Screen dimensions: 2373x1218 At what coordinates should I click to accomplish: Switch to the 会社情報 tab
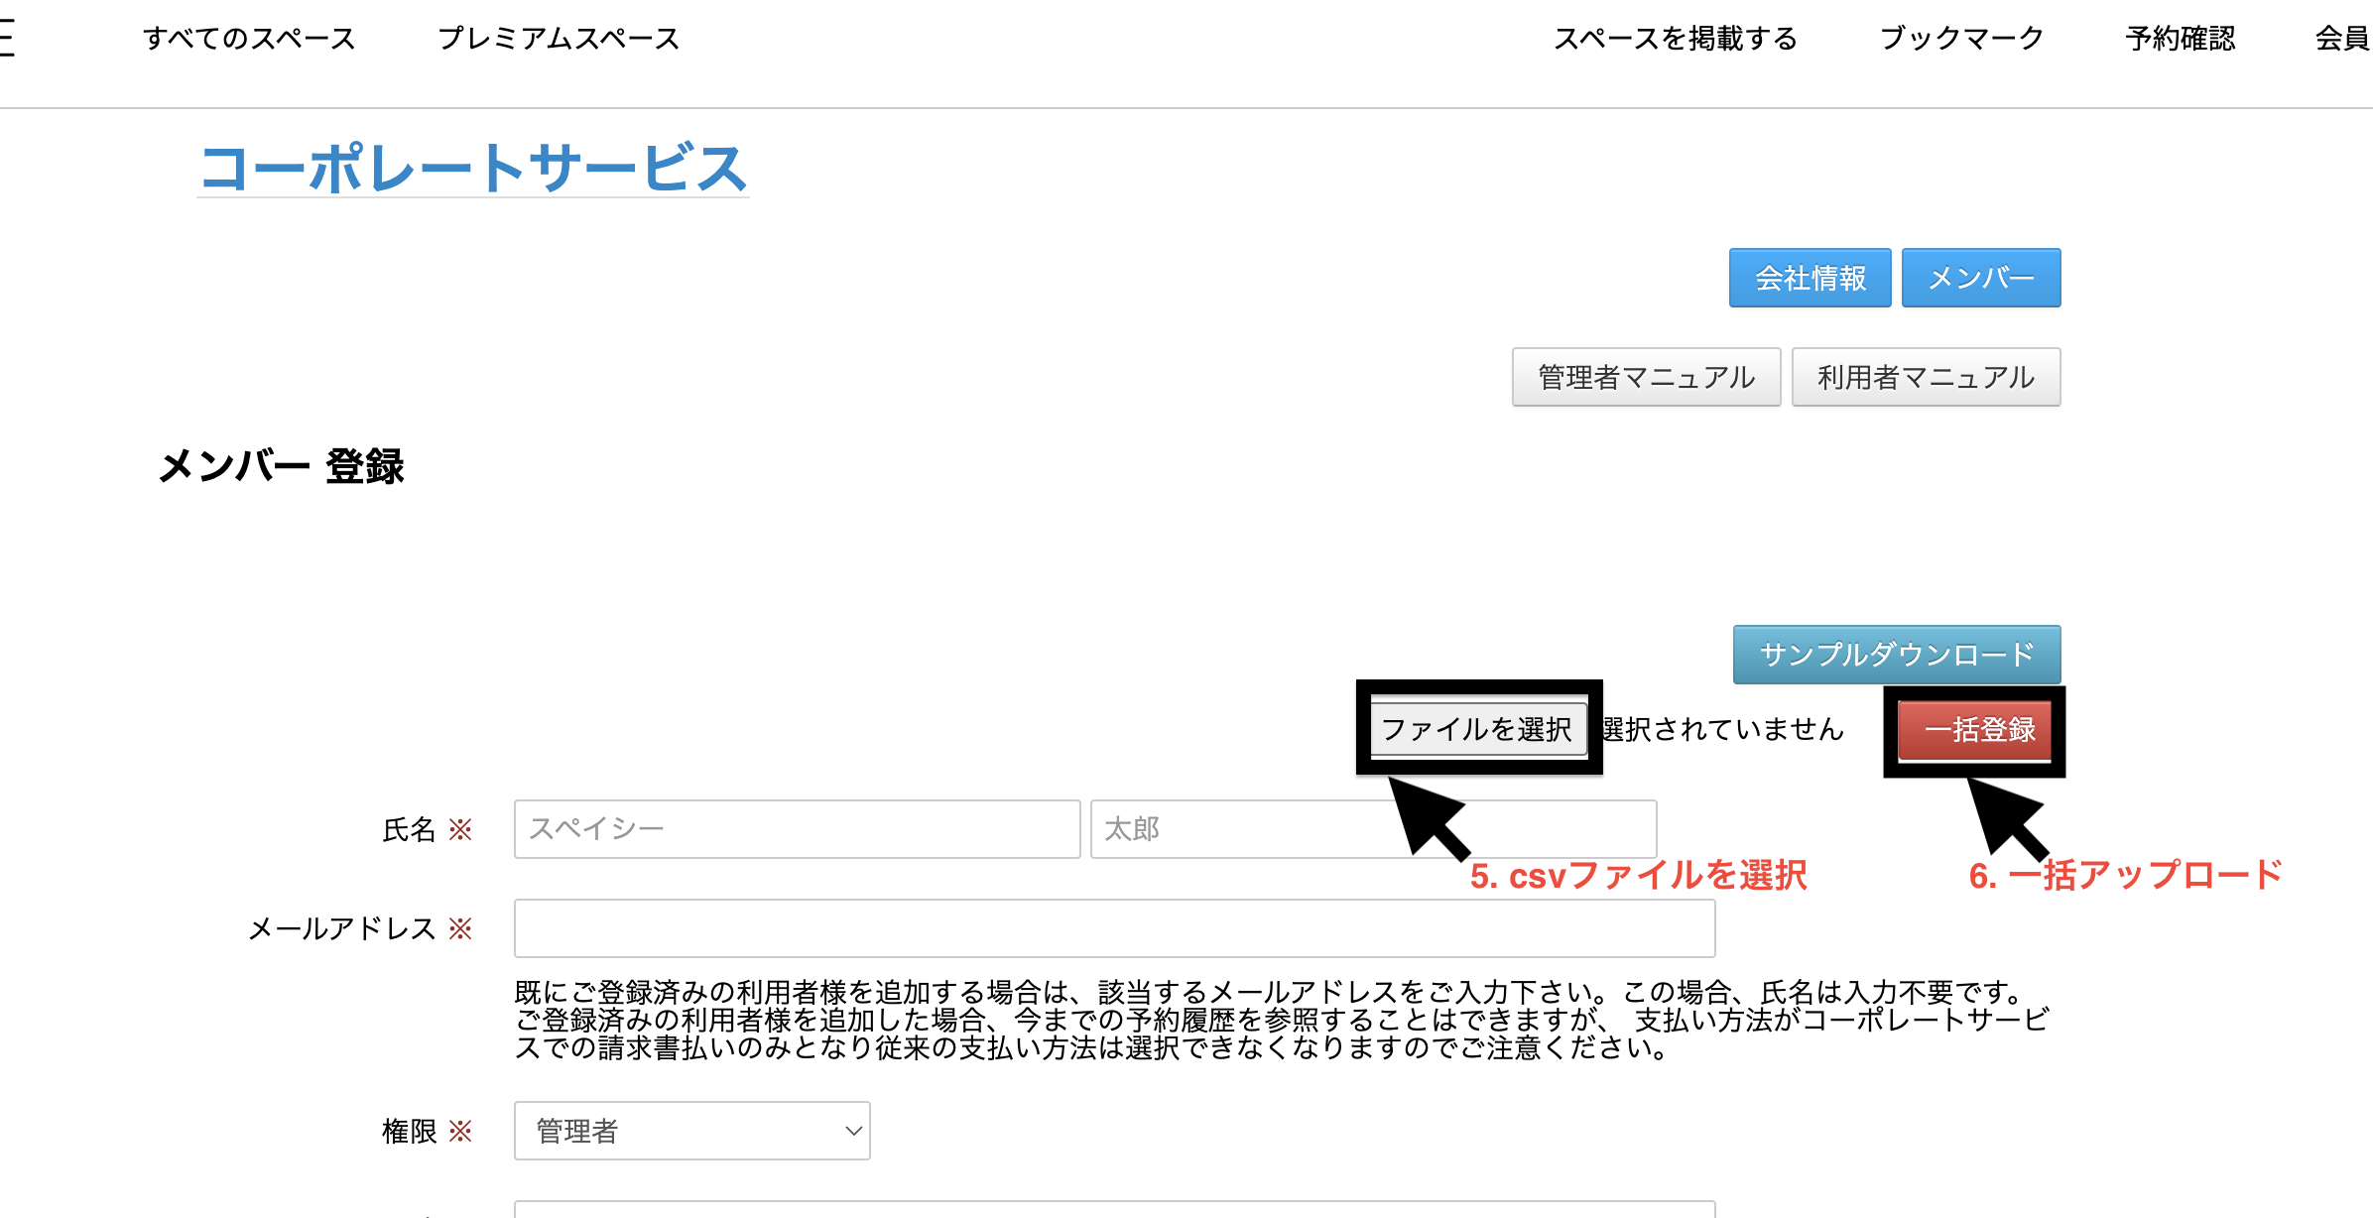point(1810,278)
